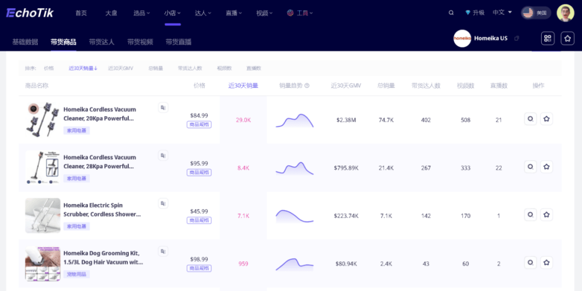Click detail search icon for 28Kpa vacuum row
This screenshot has width=582, height=291.
[x=530, y=167]
